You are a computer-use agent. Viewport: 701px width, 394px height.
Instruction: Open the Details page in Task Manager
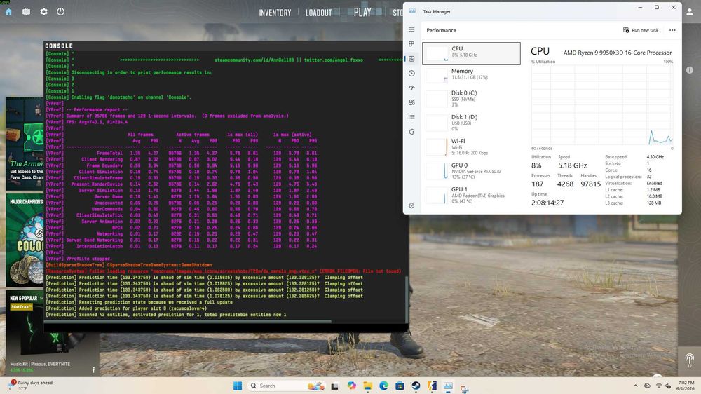(411, 117)
